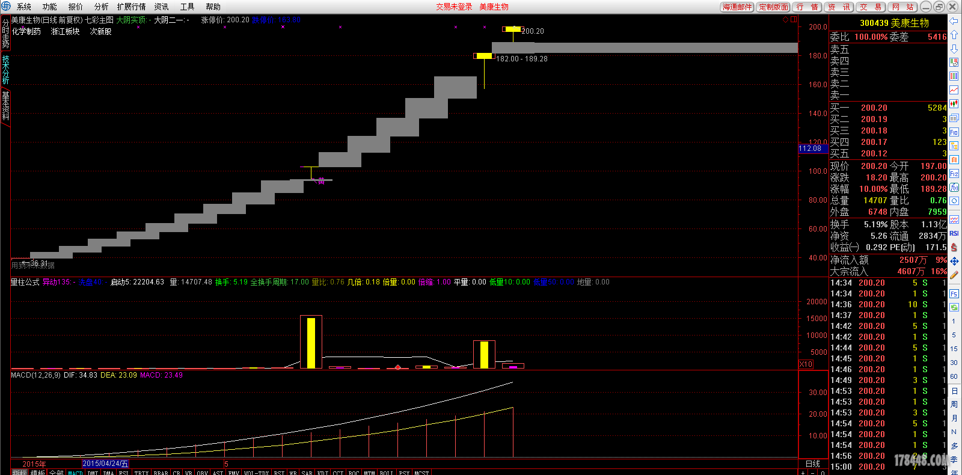This screenshot has width=962, height=475.
Task: Switch to 30-minute period
Action: pyautogui.click(x=954, y=363)
